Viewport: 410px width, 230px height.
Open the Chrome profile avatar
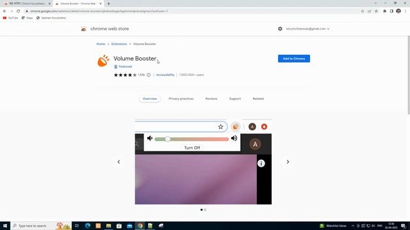(x=398, y=11)
